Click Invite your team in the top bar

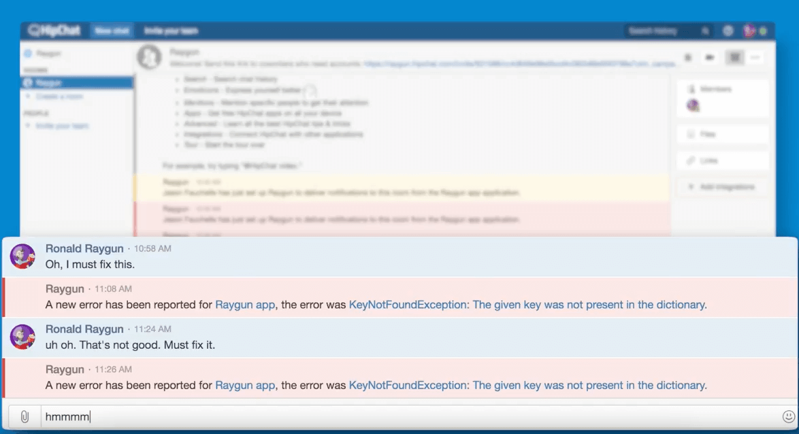coord(172,31)
